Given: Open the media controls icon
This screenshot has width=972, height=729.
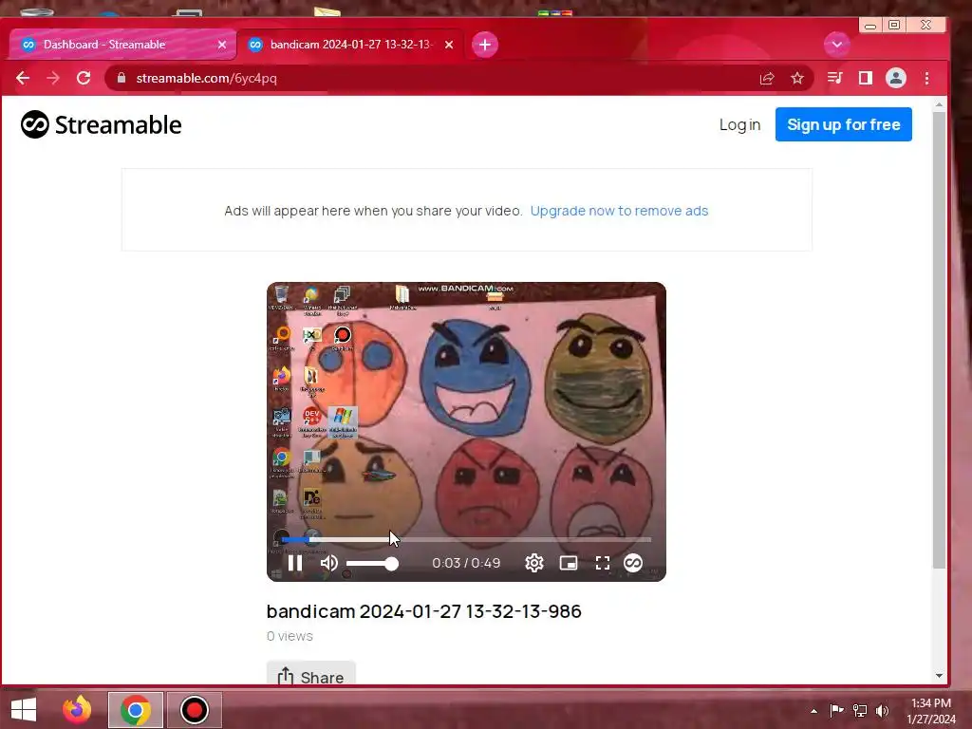Looking at the screenshot, I should [835, 78].
